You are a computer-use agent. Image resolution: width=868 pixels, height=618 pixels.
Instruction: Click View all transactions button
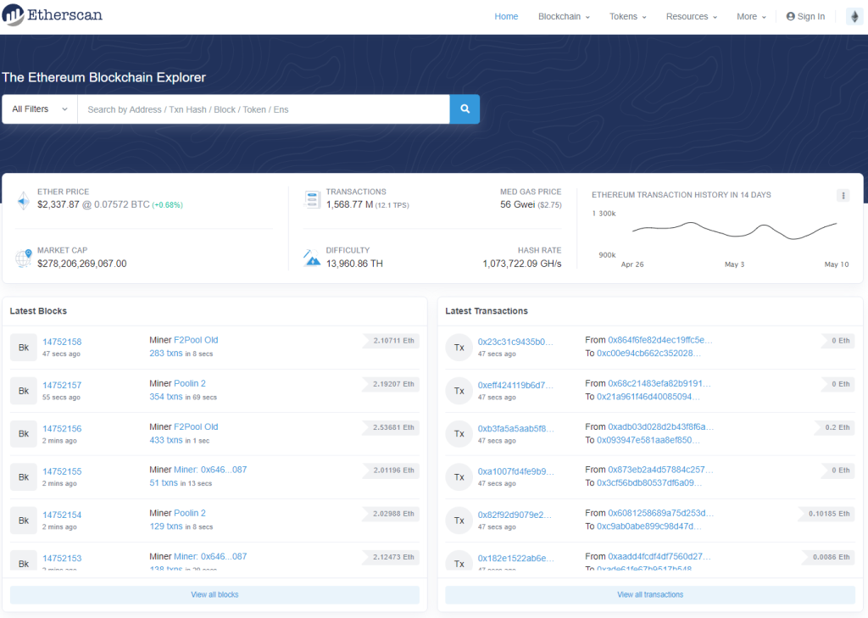click(x=650, y=595)
